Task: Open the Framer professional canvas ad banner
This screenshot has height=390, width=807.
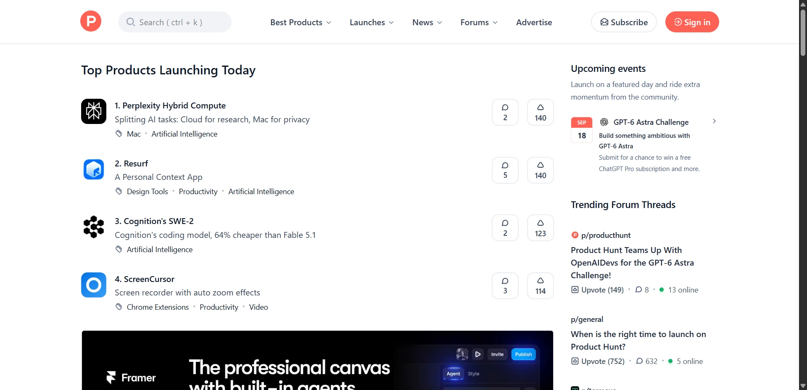Action: (317, 360)
